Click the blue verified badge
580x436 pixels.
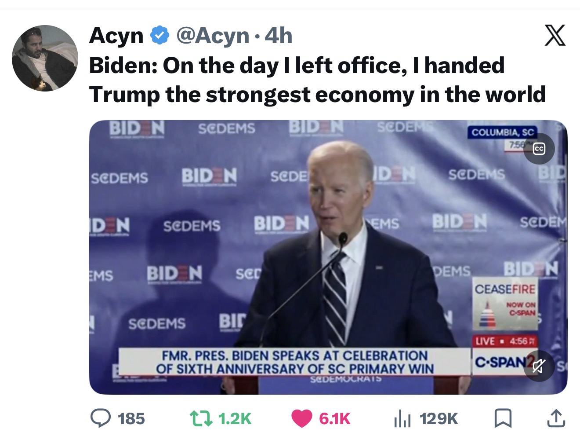click(x=159, y=36)
